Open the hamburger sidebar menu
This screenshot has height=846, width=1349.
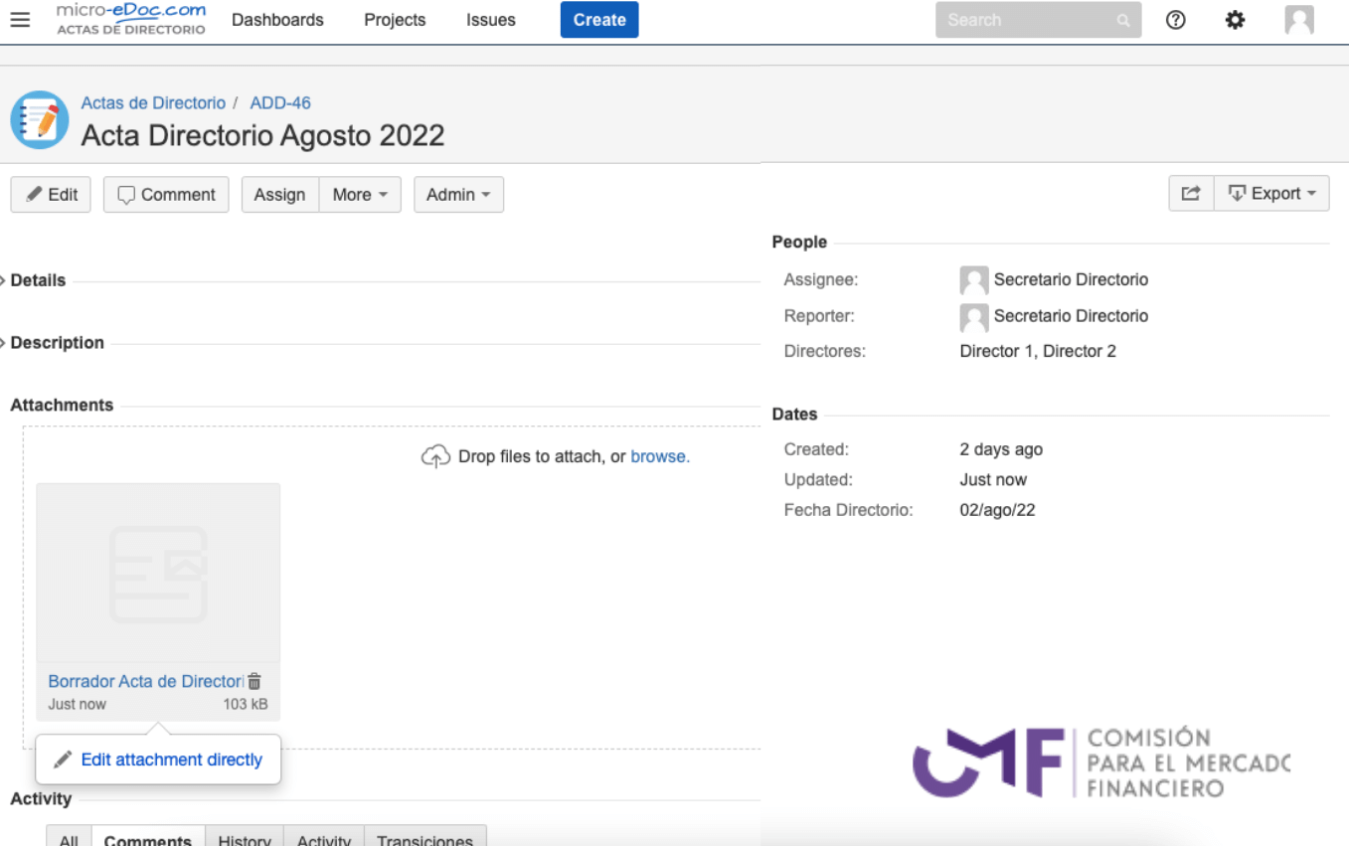coord(20,19)
